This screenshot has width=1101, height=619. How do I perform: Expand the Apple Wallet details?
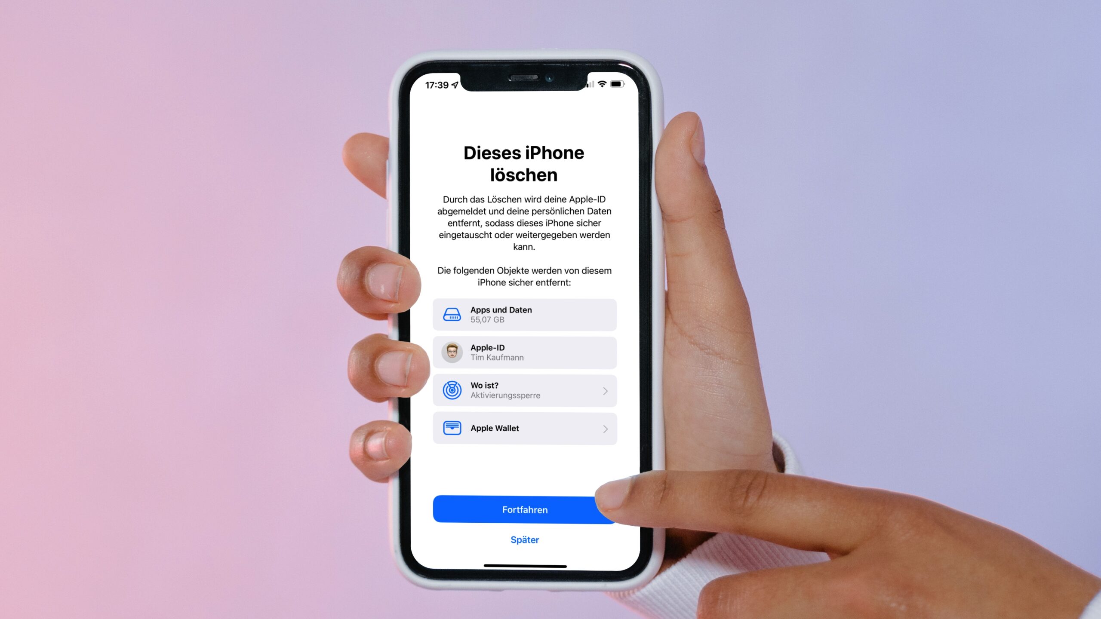(605, 429)
